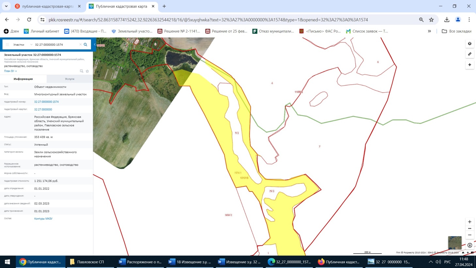Image resolution: width=476 pixels, height=268 pixels.
Task: Add parcel to favorites with star icon
Action: (87, 71)
